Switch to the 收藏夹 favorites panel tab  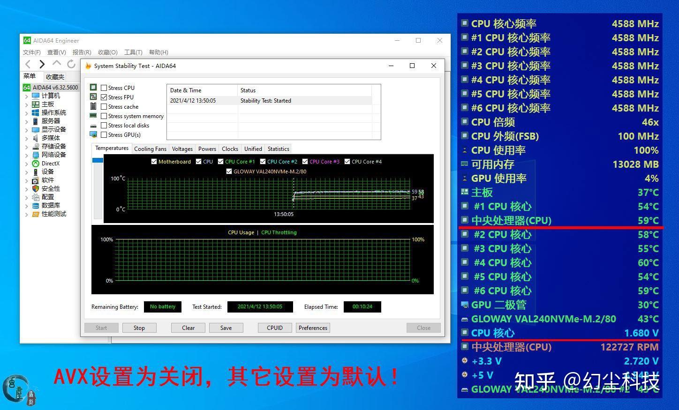55,77
